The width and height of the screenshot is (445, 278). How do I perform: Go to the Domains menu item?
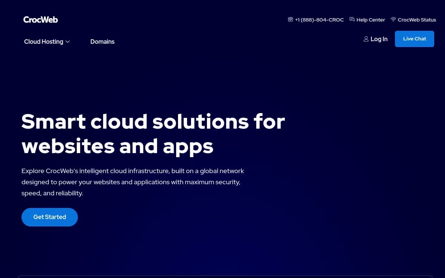pos(102,42)
